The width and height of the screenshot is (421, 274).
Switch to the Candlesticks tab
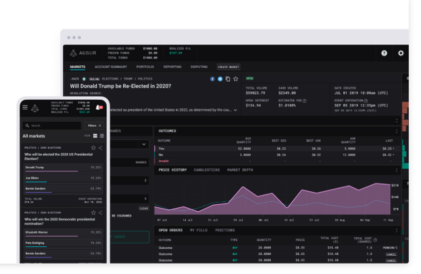point(207,170)
